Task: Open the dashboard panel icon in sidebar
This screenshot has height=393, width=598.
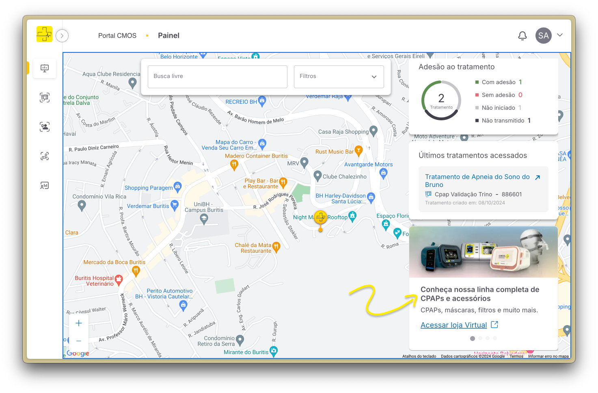Action: pyautogui.click(x=45, y=68)
